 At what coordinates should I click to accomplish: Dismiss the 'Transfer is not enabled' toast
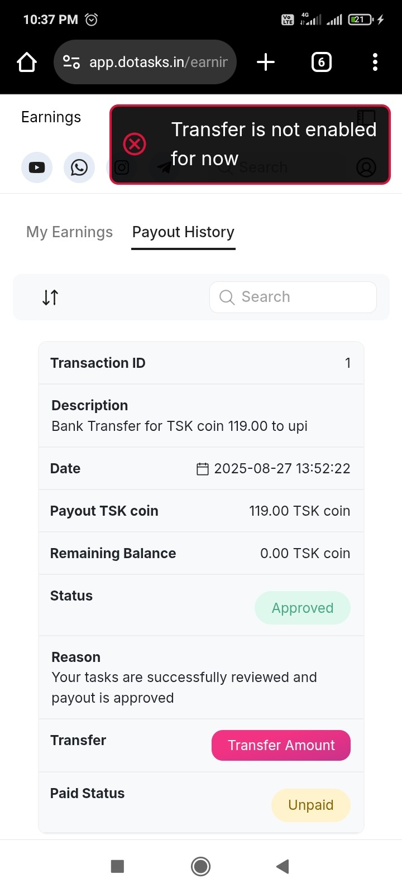[x=250, y=144]
